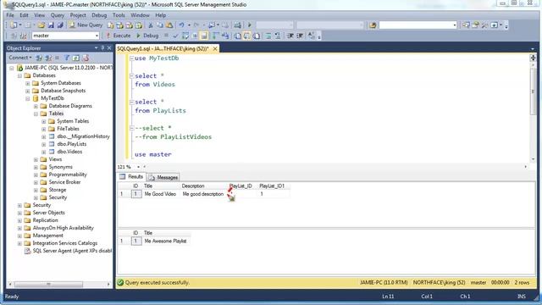This screenshot has height=305, width=542.
Task: Expand the top-level Security folder
Action: tap(19, 205)
